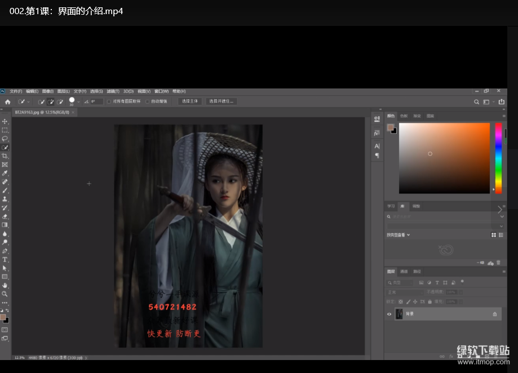This screenshot has width=518, height=373.
Task: Enable 对所有图层取样 checkbox
Action: (x=109, y=101)
